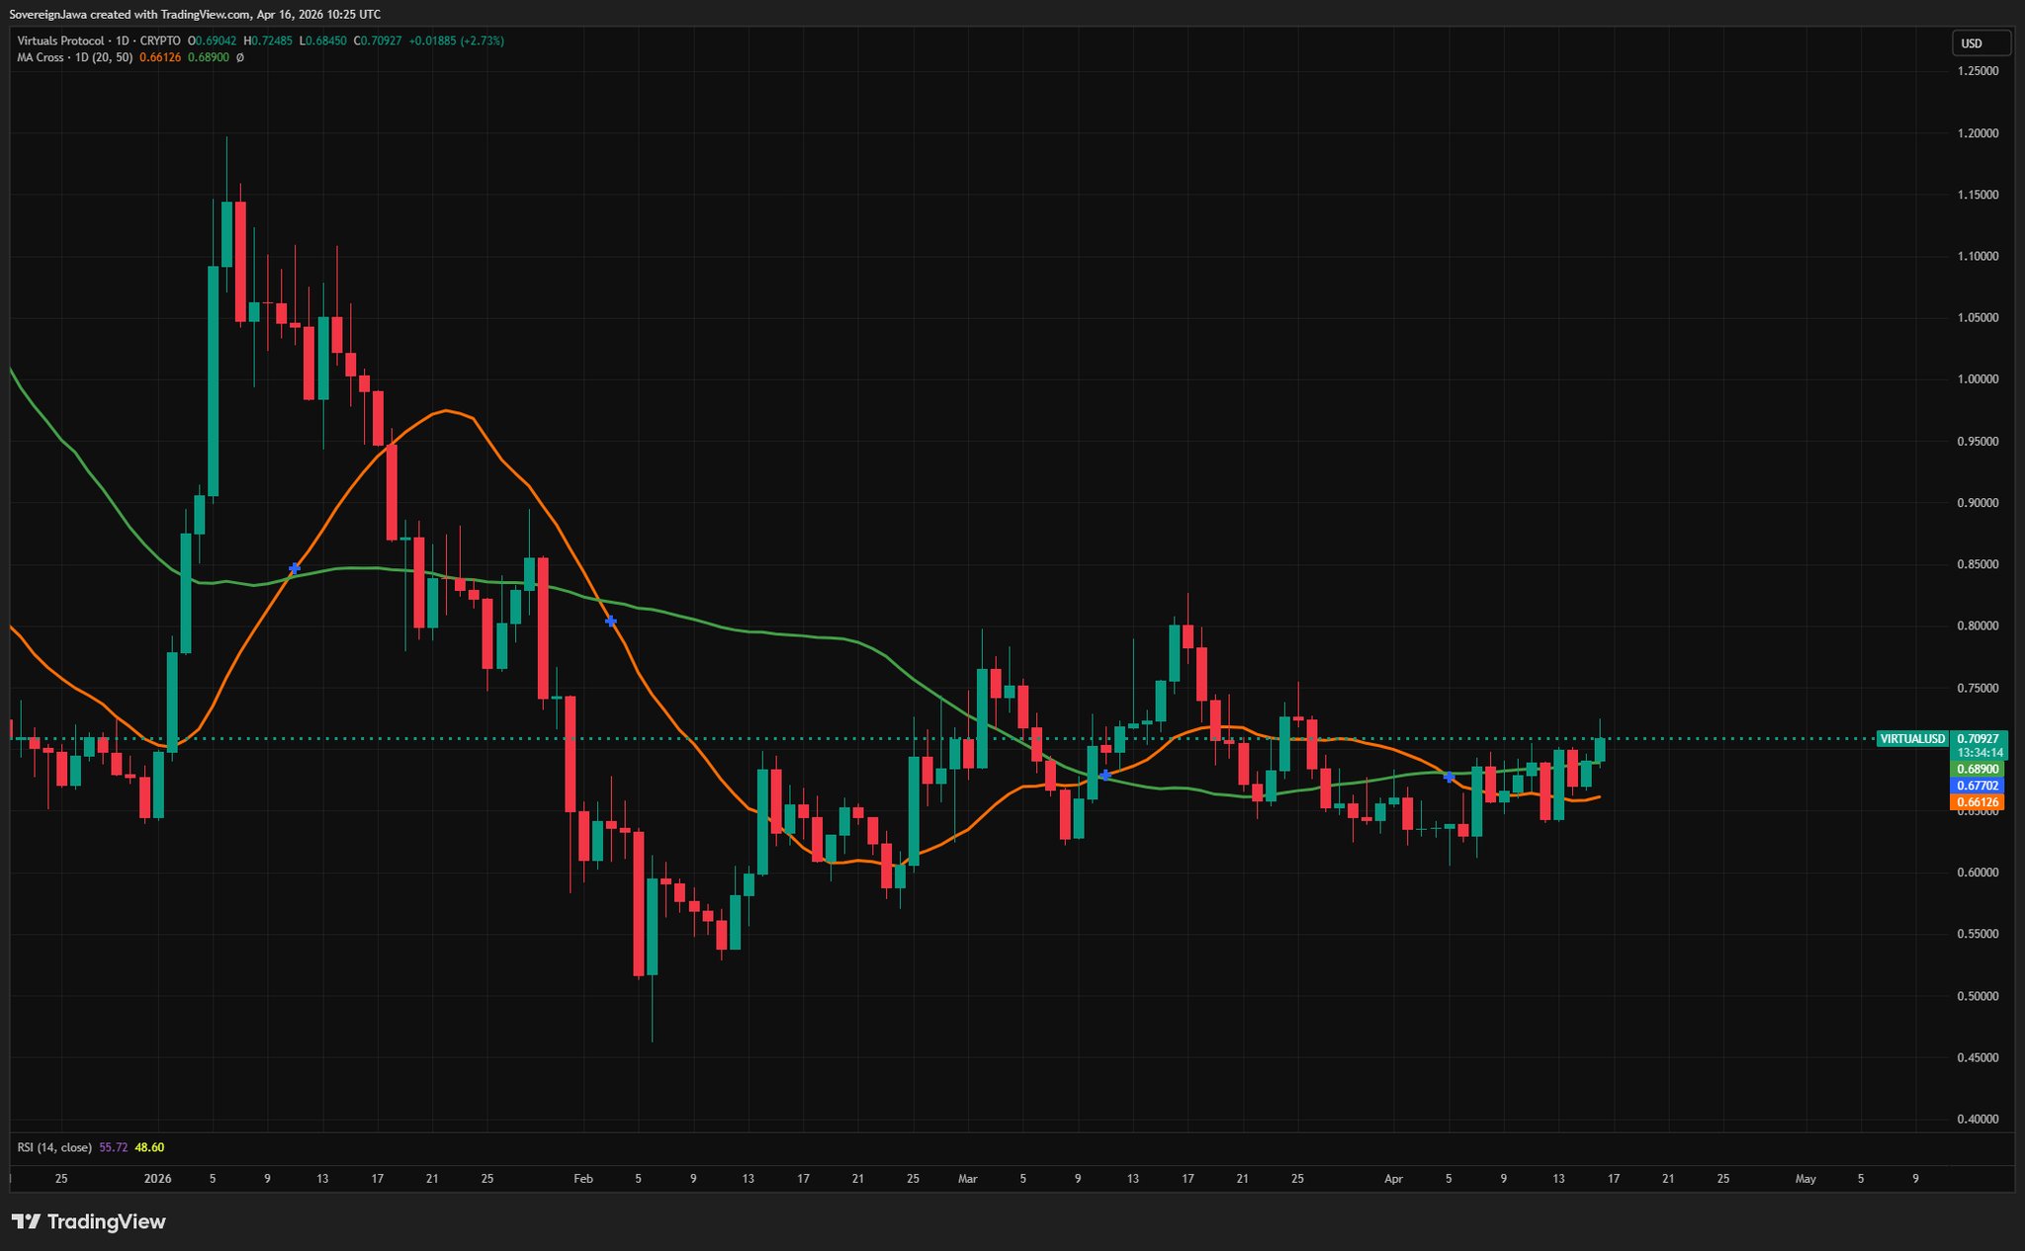Screen dimensions: 2025x1251
Task: Click the blue cross marker in mid-March
Action: point(1105,775)
